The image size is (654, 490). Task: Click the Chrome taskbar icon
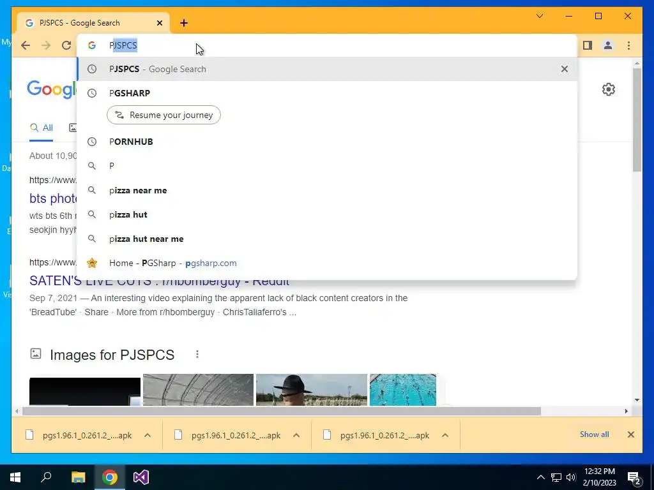(110, 477)
